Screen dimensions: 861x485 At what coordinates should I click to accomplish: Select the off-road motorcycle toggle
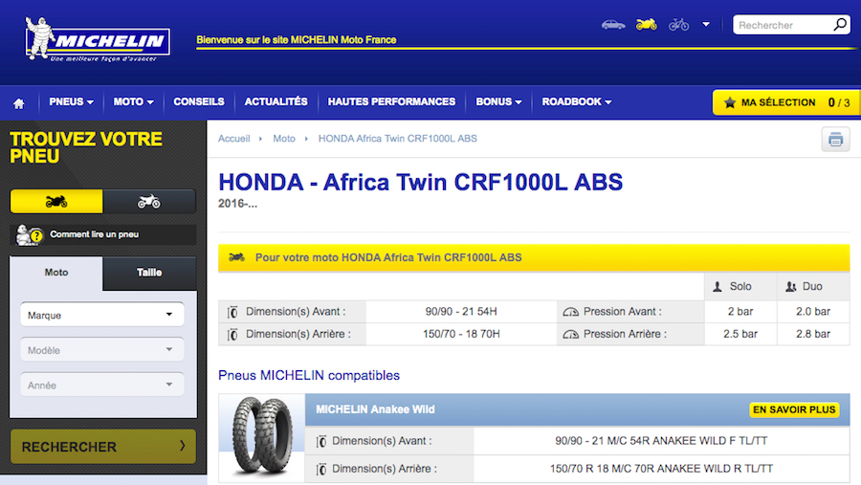point(149,202)
